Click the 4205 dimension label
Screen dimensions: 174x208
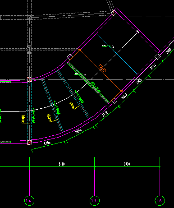(47, 143)
